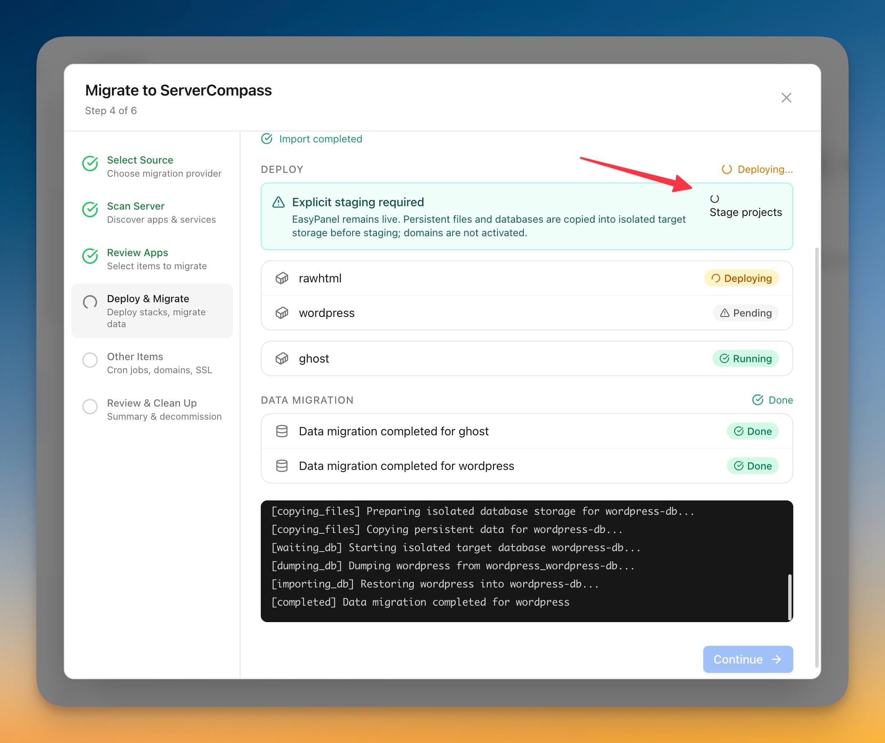Click the database icon for wordpress migration

[x=282, y=466]
